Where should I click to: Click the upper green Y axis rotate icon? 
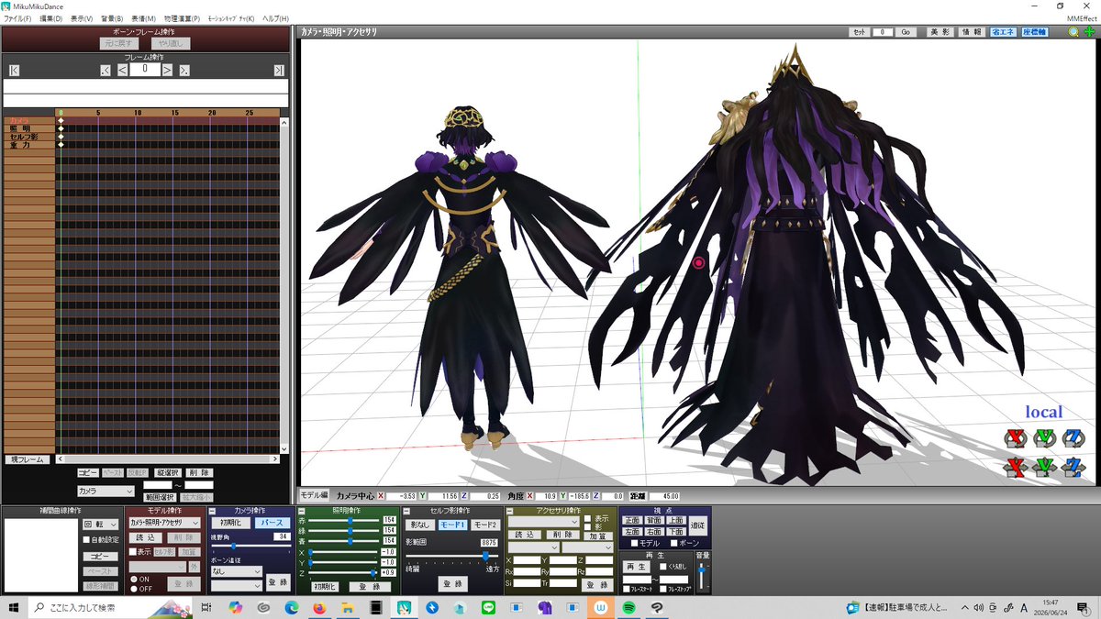1044,437
